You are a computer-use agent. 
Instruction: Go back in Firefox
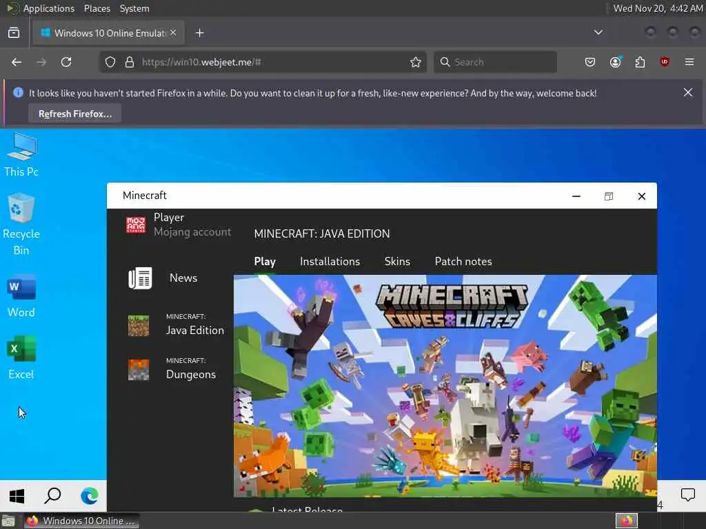17,62
